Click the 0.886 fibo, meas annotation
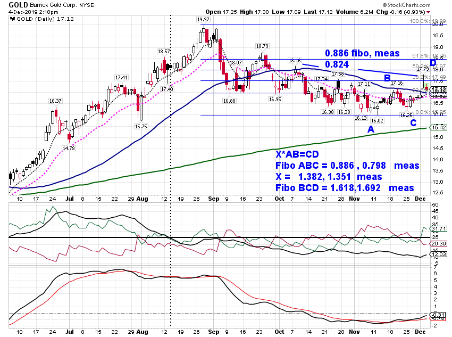This screenshot has width=452, height=337. pyautogui.click(x=362, y=53)
